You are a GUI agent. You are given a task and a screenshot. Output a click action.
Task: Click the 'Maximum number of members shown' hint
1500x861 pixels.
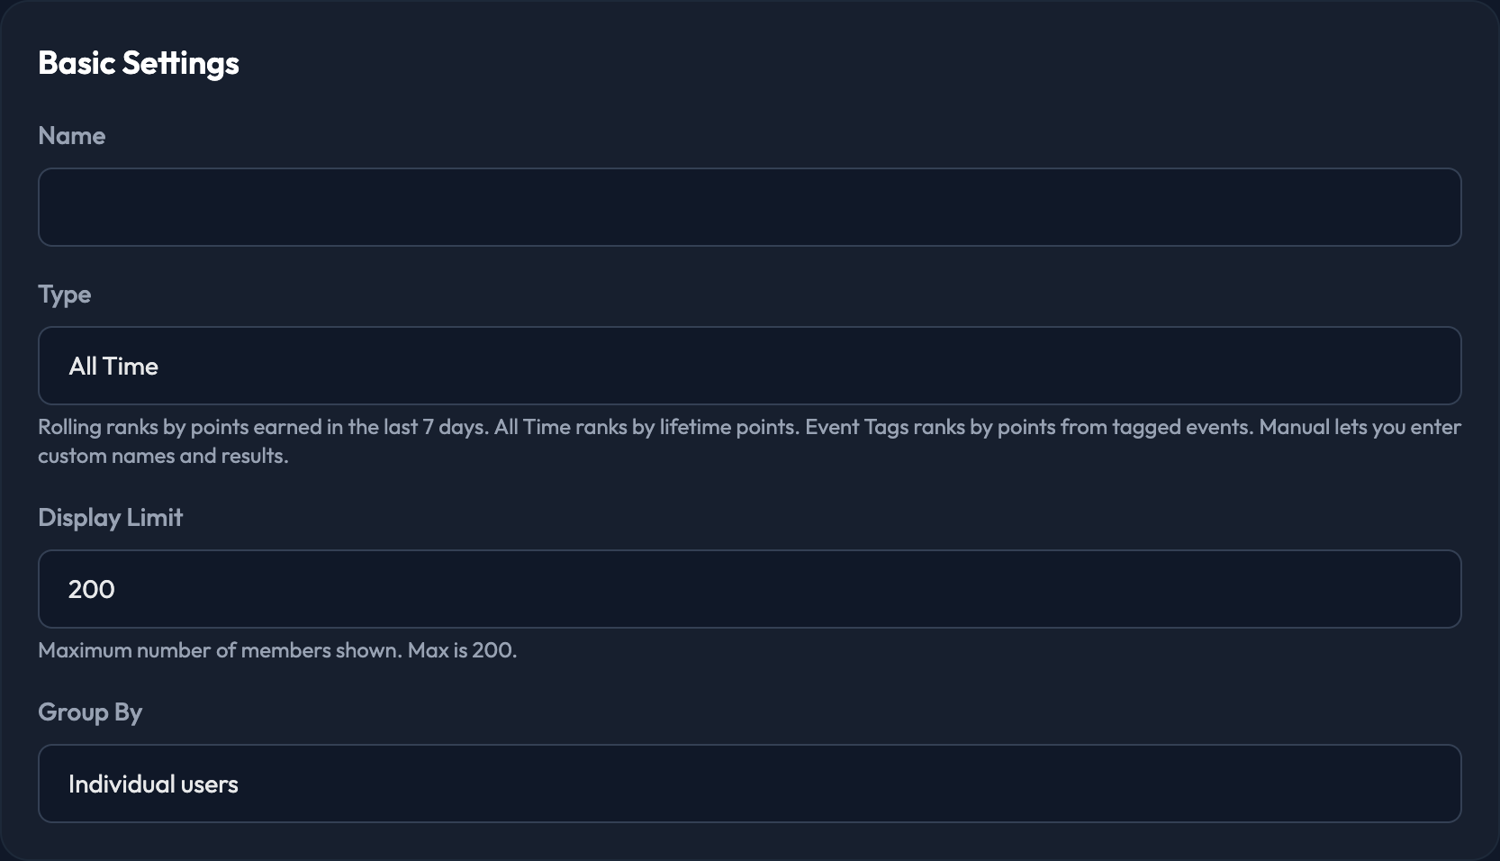click(220, 650)
